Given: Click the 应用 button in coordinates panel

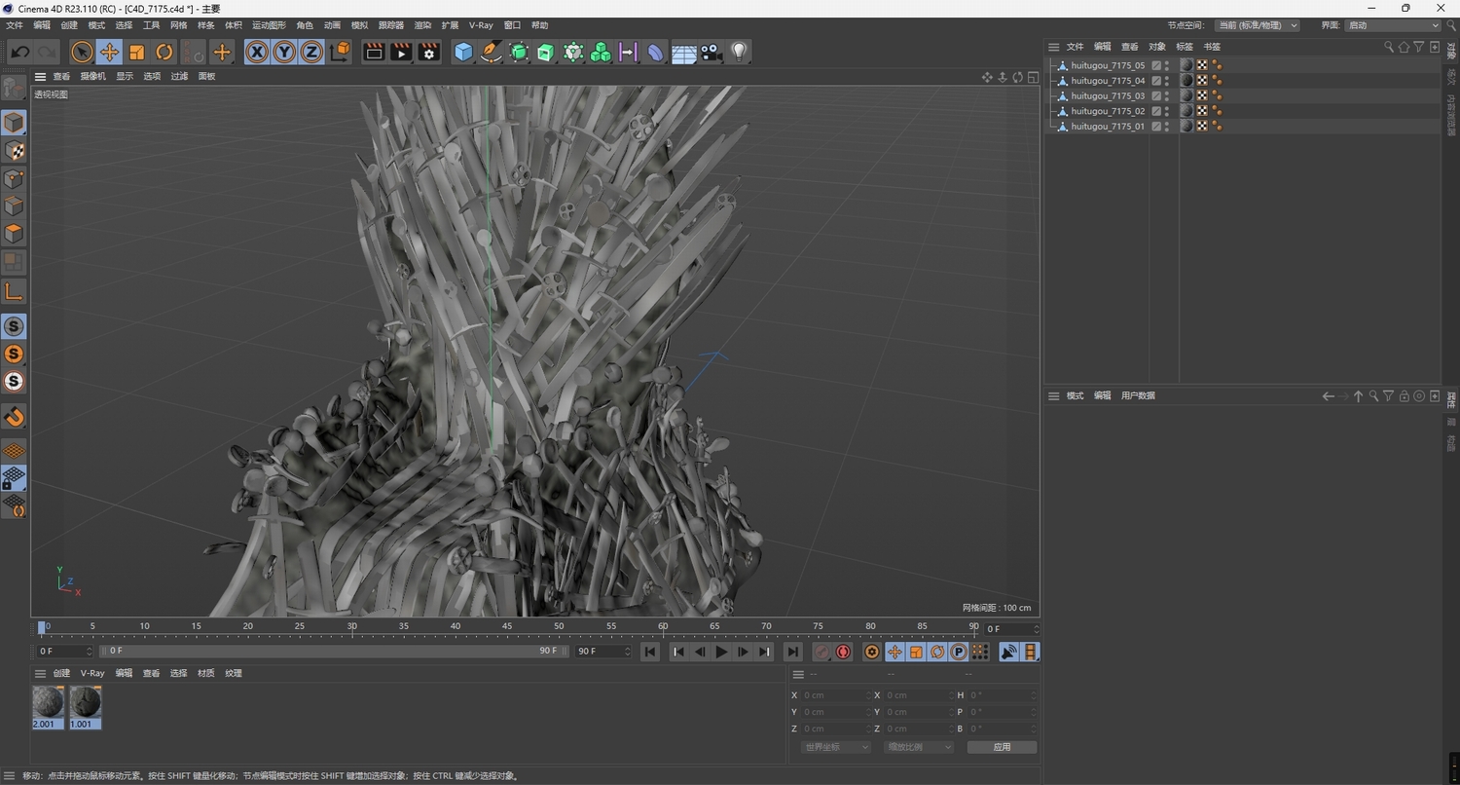Looking at the screenshot, I should [1001, 746].
